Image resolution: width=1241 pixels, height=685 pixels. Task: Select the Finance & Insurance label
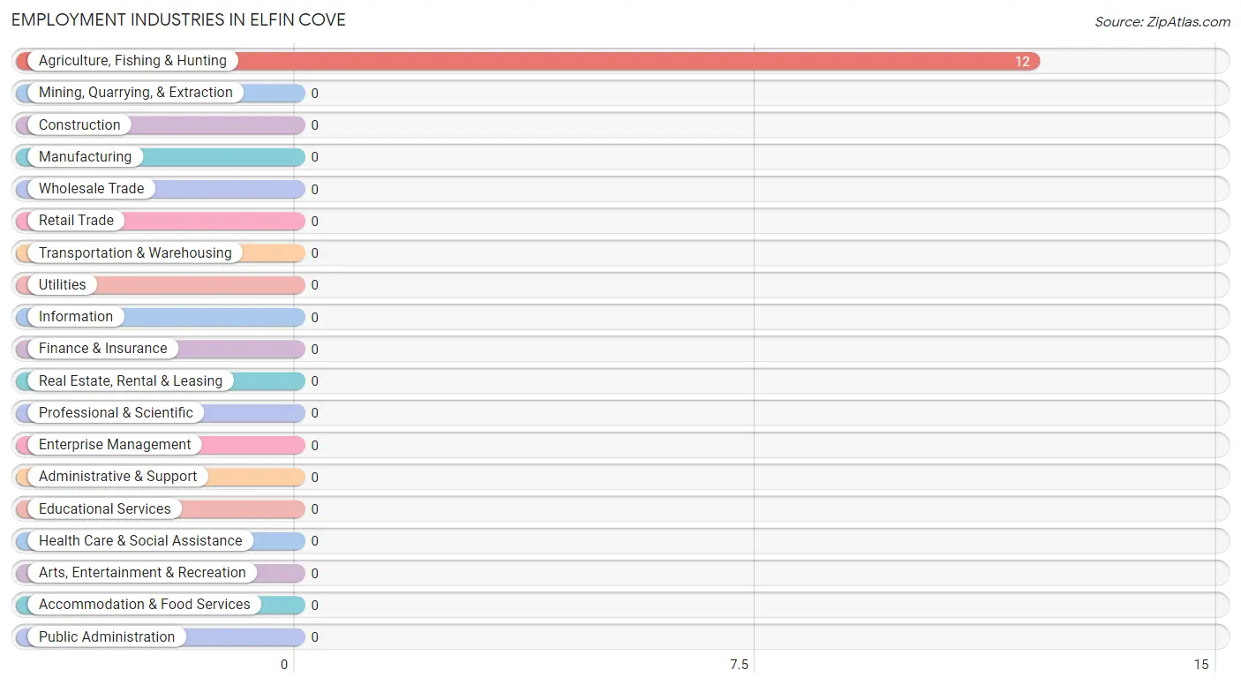(102, 349)
